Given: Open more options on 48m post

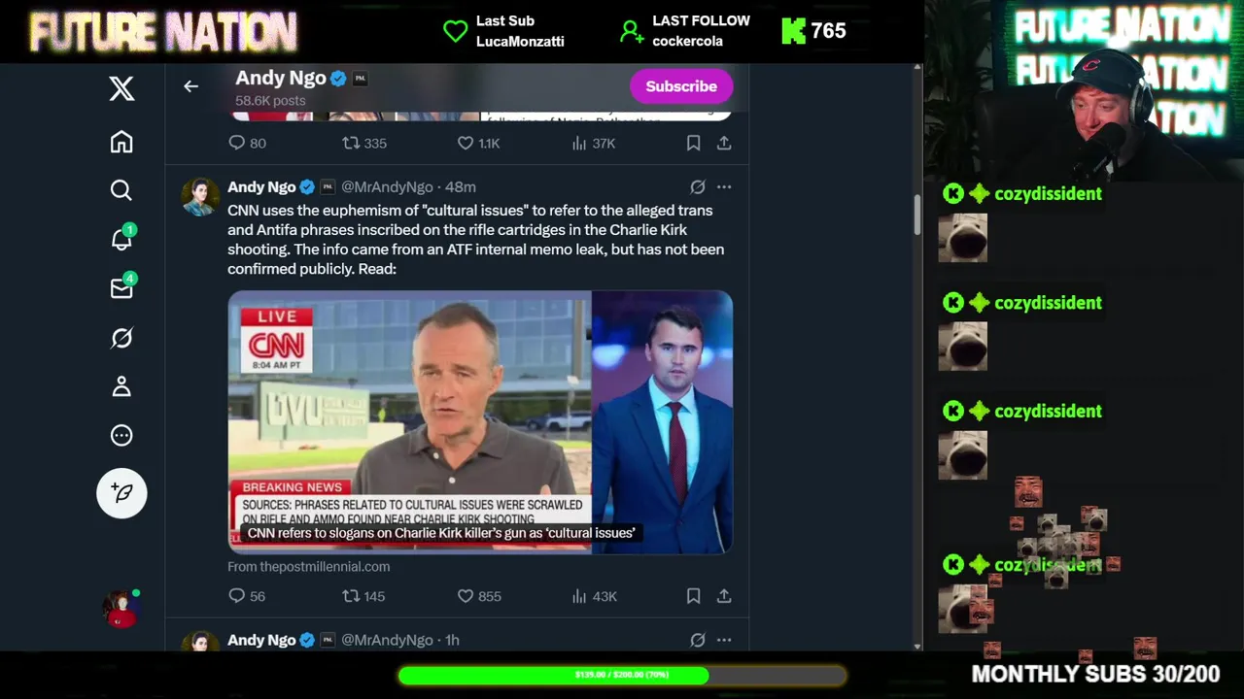Looking at the screenshot, I should click(x=724, y=186).
